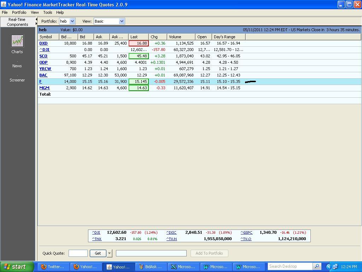This screenshot has height=272, width=362.
Task: Open the DXD symbol link
Action: click(x=43, y=43)
